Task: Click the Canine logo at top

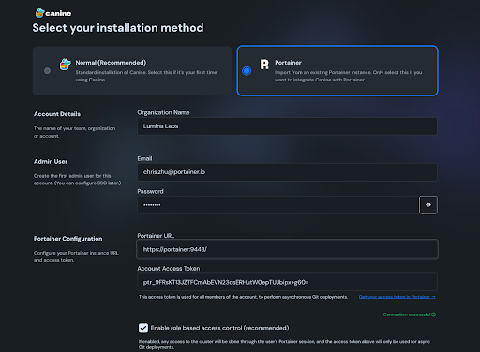Action: click(x=53, y=13)
